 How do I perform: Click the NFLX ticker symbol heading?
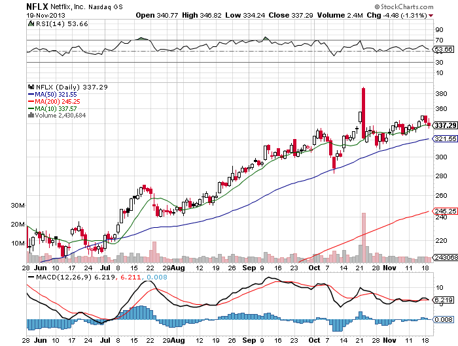37,7
